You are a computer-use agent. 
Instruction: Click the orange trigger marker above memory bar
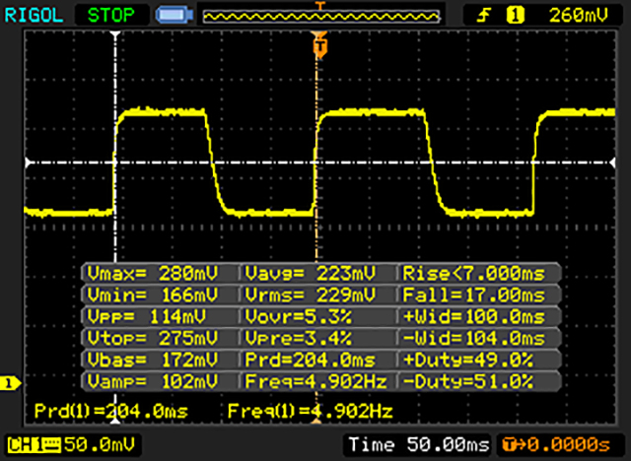(320, 5)
